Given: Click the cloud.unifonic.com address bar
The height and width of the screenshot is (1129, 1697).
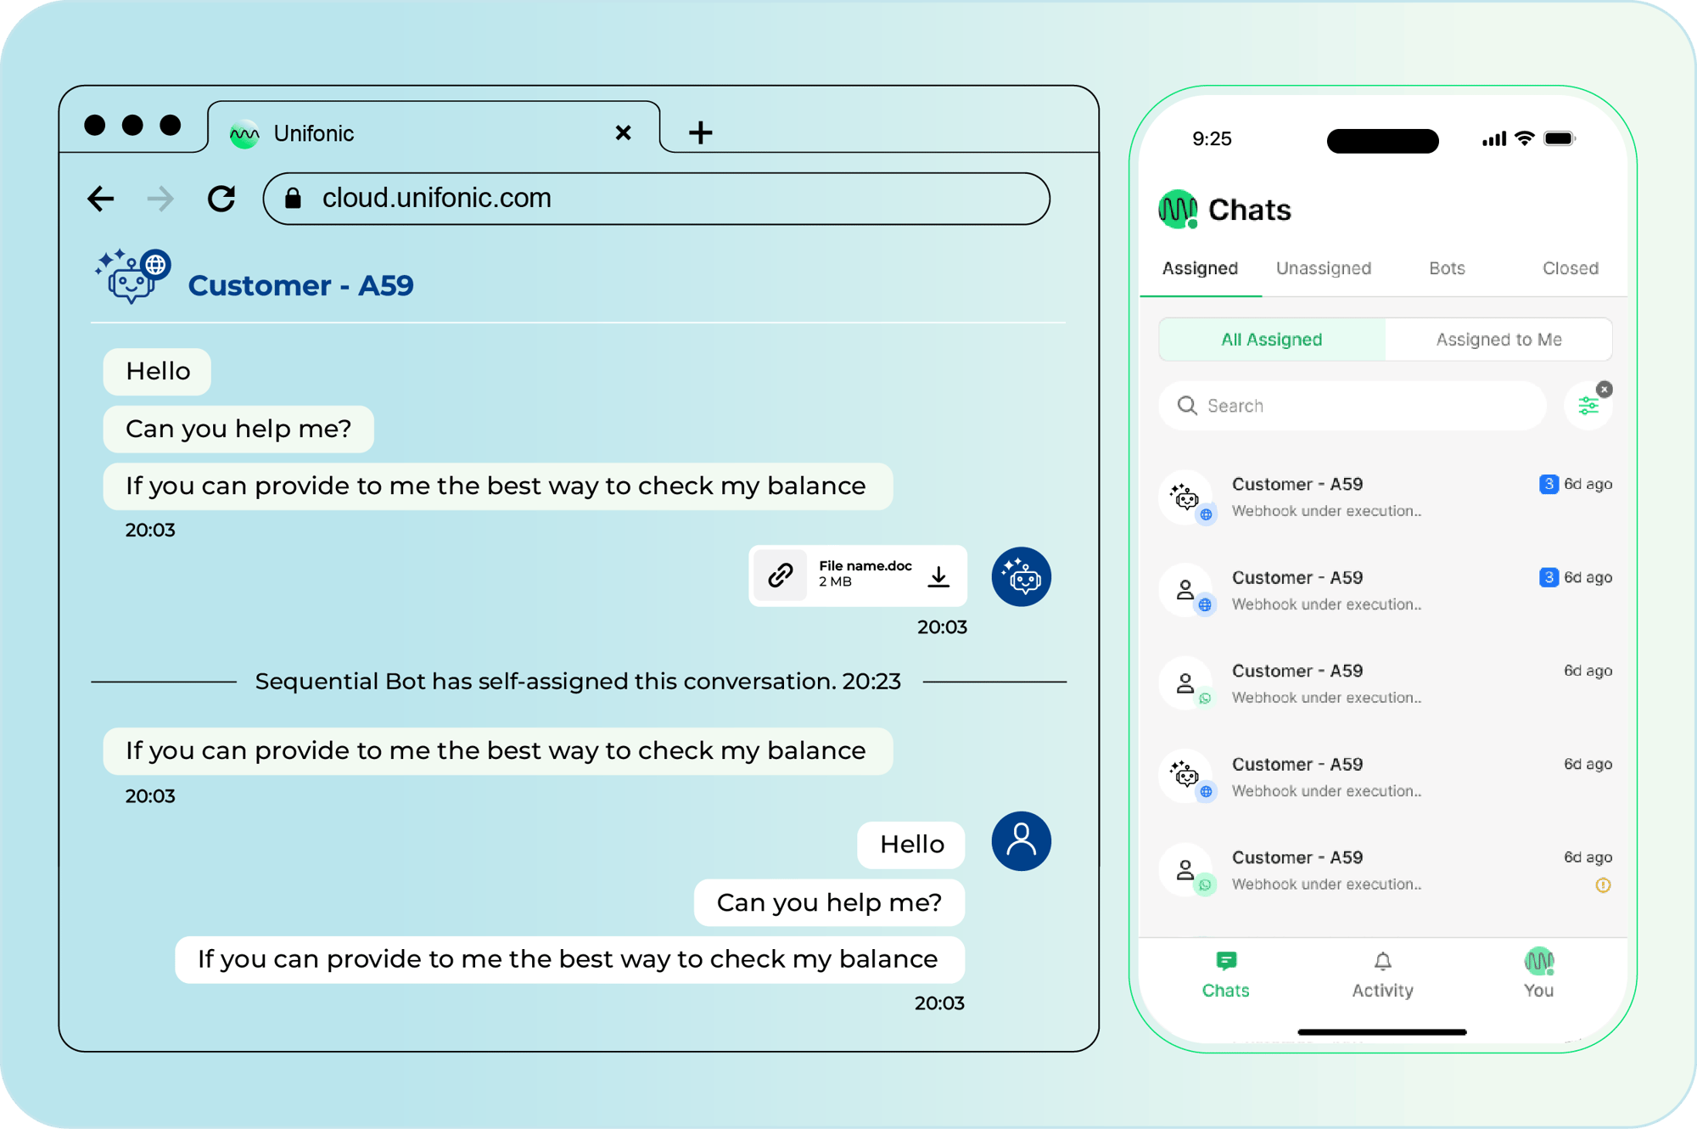Looking at the screenshot, I should [x=656, y=199].
